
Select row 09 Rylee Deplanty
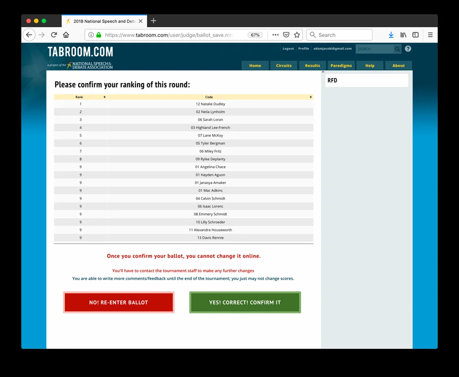click(184, 159)
